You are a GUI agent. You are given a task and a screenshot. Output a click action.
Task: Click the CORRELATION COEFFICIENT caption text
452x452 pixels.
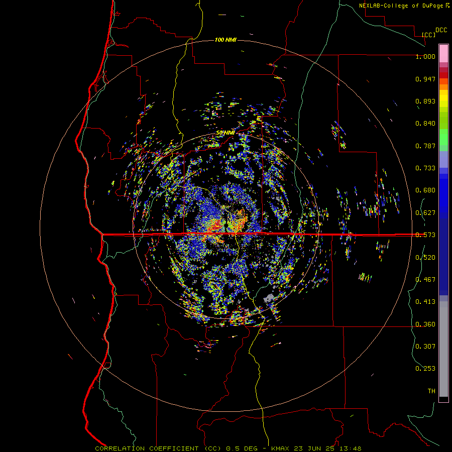pos(147,448)
